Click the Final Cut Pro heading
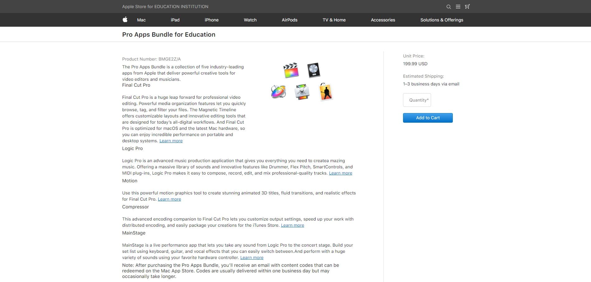This screenshot has height=282, width=591. click(136, 85)
